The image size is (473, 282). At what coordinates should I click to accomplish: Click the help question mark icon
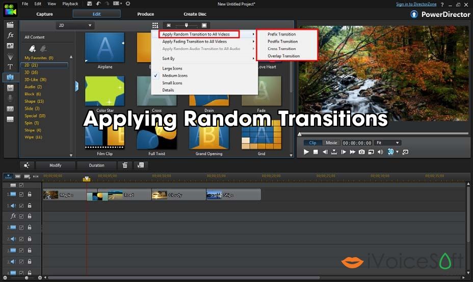pyautogui.click(x=442, y=5)
